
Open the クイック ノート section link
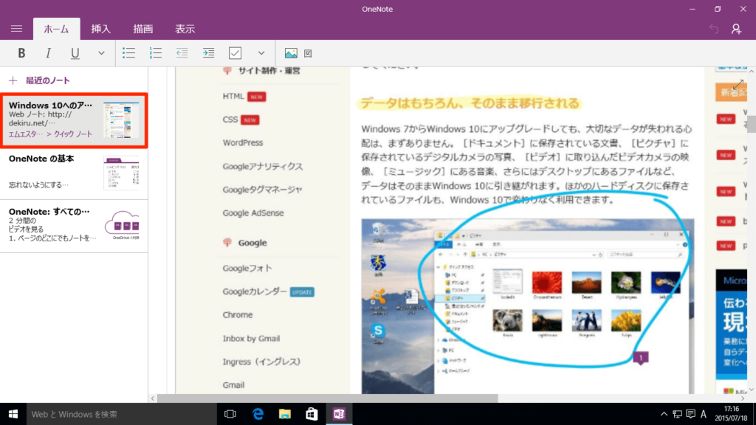pyautogui.click(x=73, y=134)
